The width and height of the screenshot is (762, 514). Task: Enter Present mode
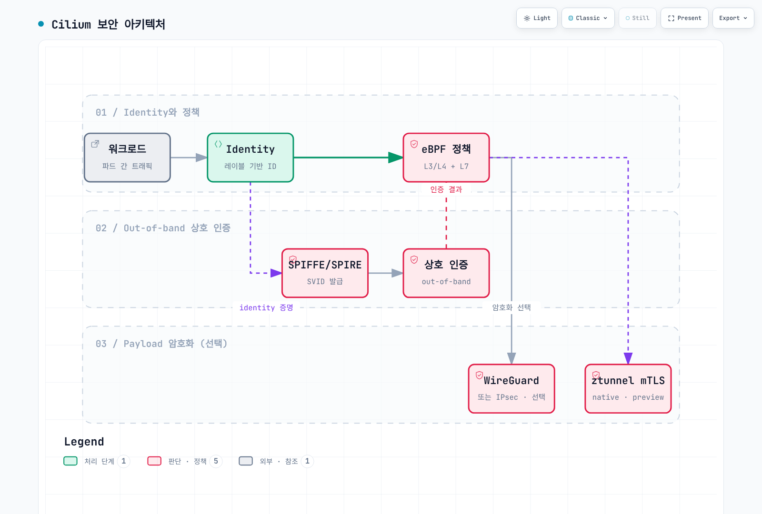point(684,18)
